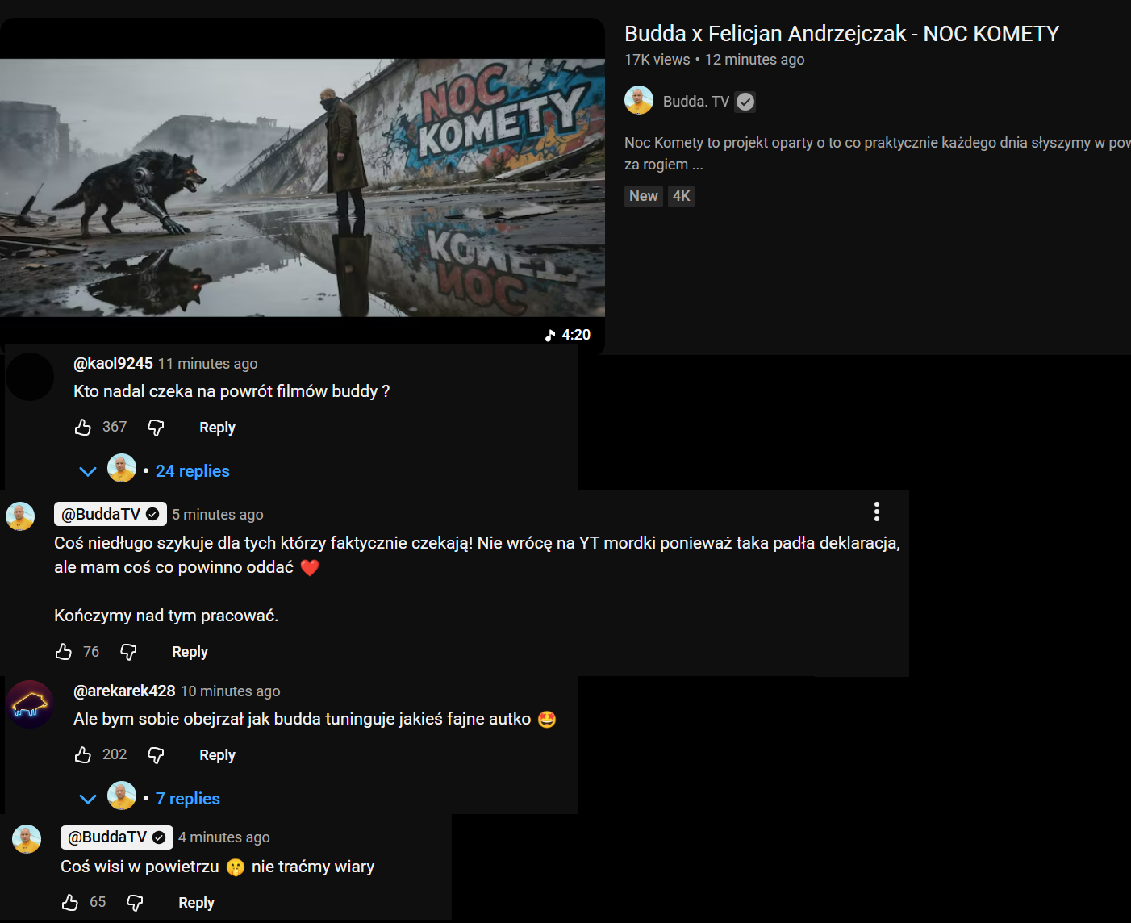This screenshot has height=923, width=1131.
Task: Open @BuddaTV handle badge in the 5 minutes ago reply
Action: (x=111, y=514)
